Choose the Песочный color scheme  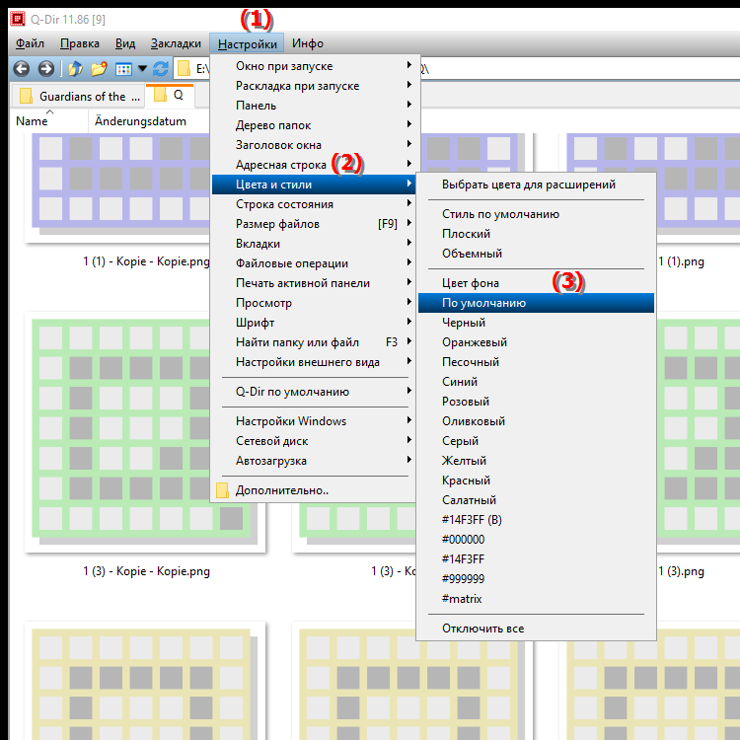click(536, 362)
